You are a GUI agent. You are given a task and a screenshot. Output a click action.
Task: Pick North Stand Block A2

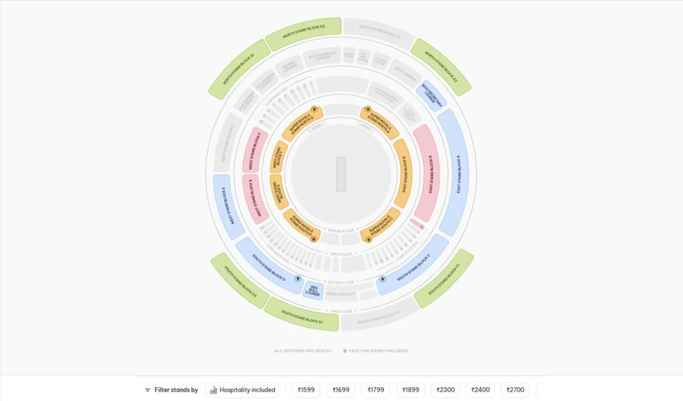[442, 67]
